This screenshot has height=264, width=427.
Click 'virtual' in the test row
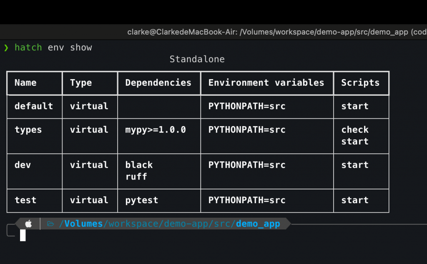89,200
